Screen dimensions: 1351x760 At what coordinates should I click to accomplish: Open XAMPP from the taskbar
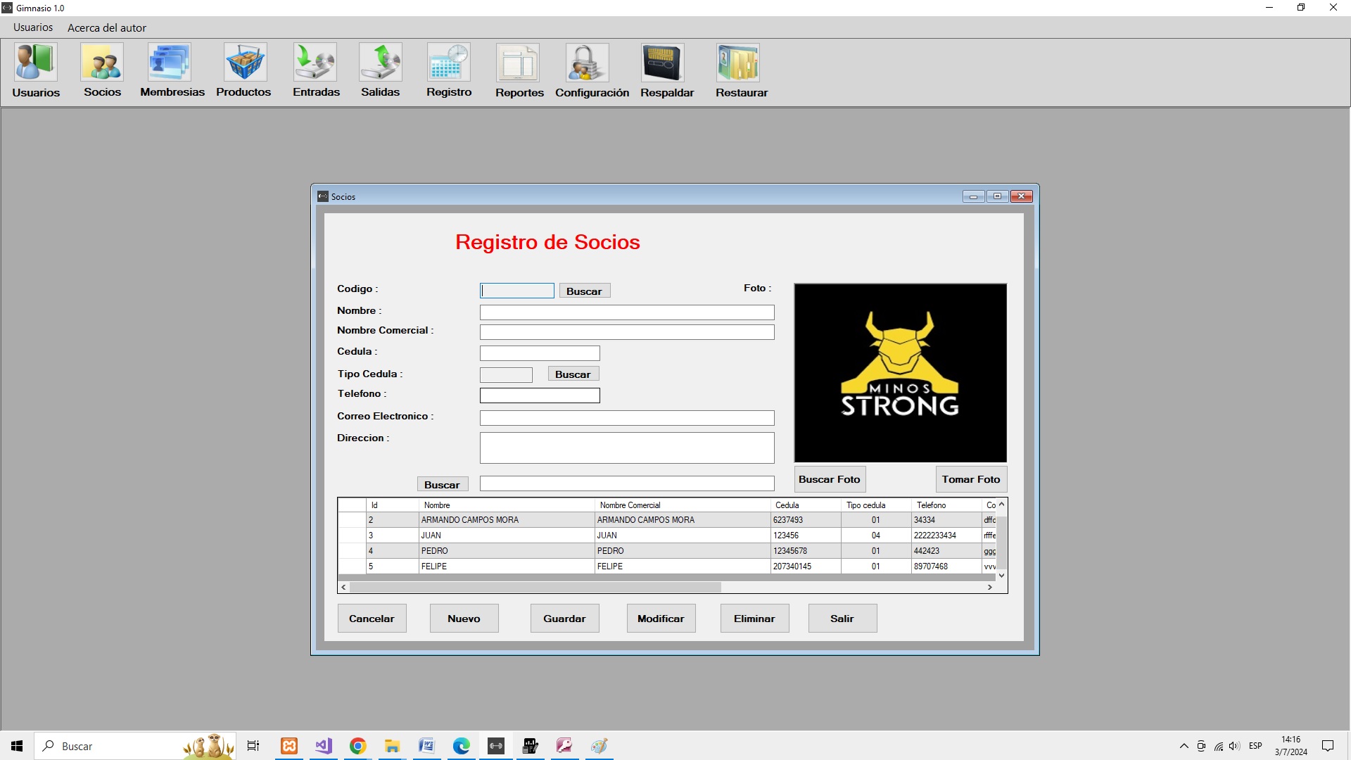pos(288,746)
